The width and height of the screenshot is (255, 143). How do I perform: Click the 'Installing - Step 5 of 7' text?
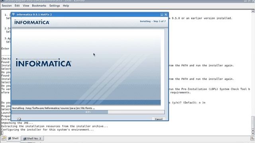[x=153, y=21]
